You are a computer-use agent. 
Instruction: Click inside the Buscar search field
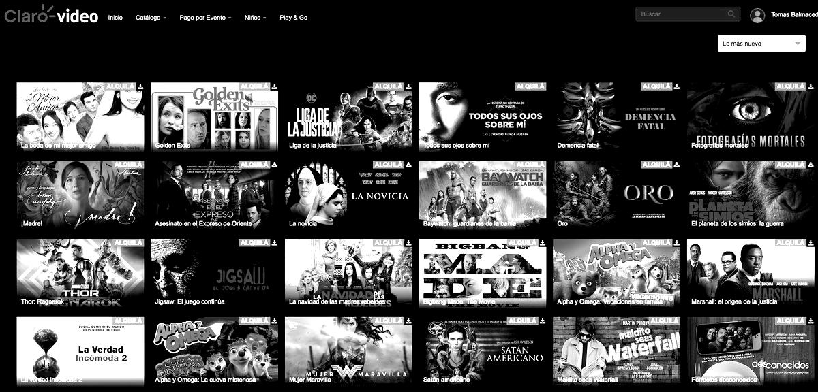click(x=682, y=14)
